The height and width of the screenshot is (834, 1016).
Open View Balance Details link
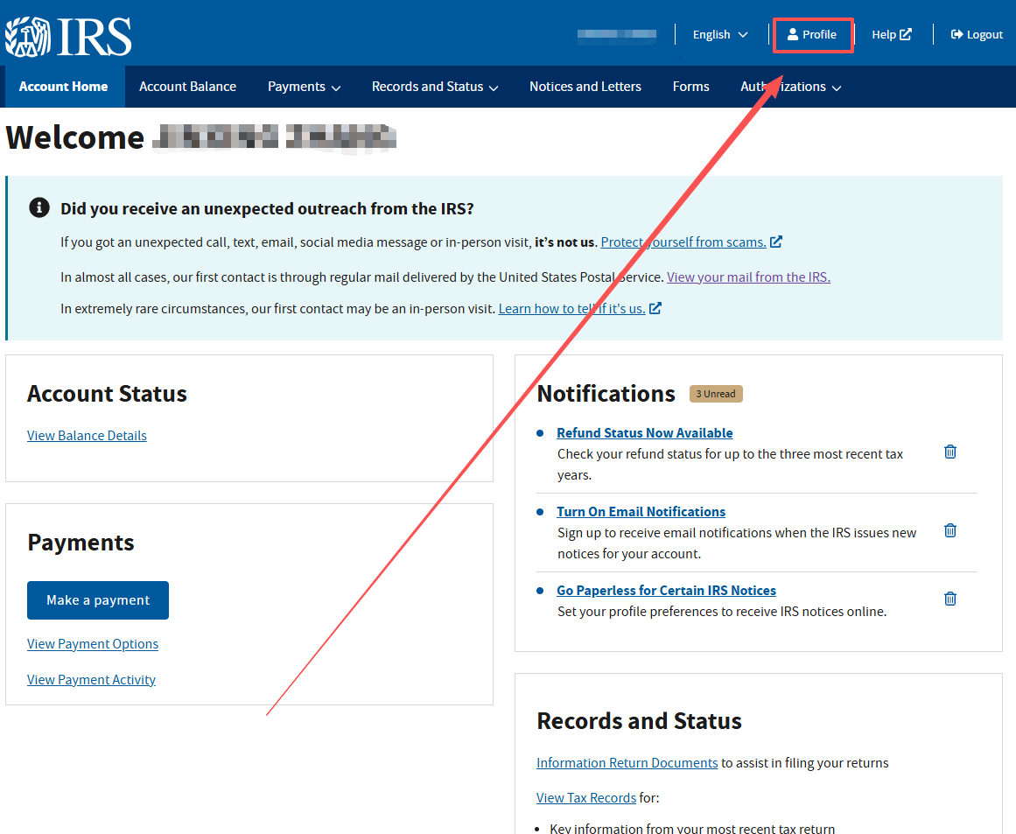(87, 436)
